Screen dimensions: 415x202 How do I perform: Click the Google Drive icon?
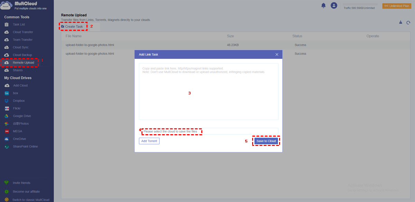click(7, 116)
